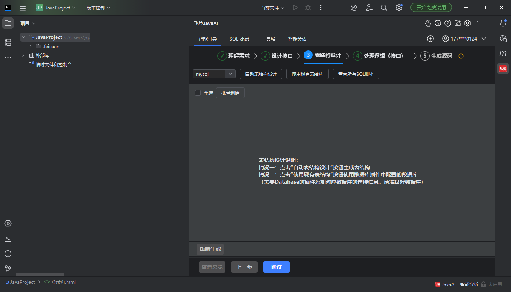This screenshot has width=511, height=292.
Task: Select 临时文件和控制台 tree item
Action: pyautogui.click(x=50, y=64)
